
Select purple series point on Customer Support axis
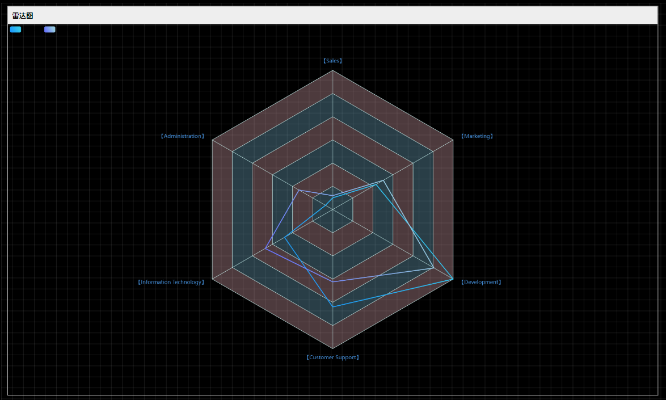[333, 281]
